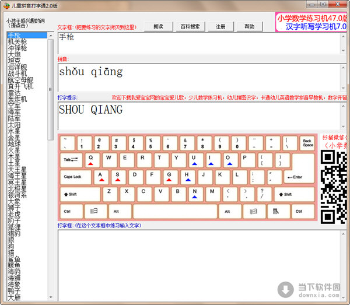Click the A key with red marker
This screenshot has height=305, width=350.
tap(101, 177)
